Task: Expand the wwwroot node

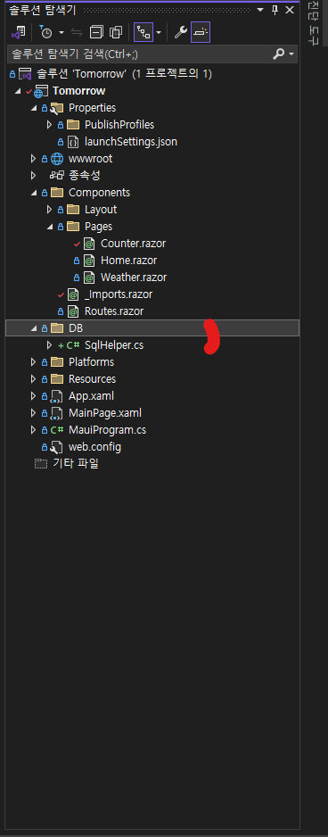Action: click(34, 159)
